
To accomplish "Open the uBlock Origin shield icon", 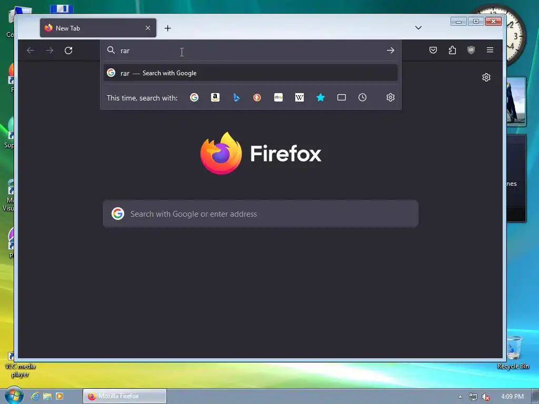I will 471,50.
